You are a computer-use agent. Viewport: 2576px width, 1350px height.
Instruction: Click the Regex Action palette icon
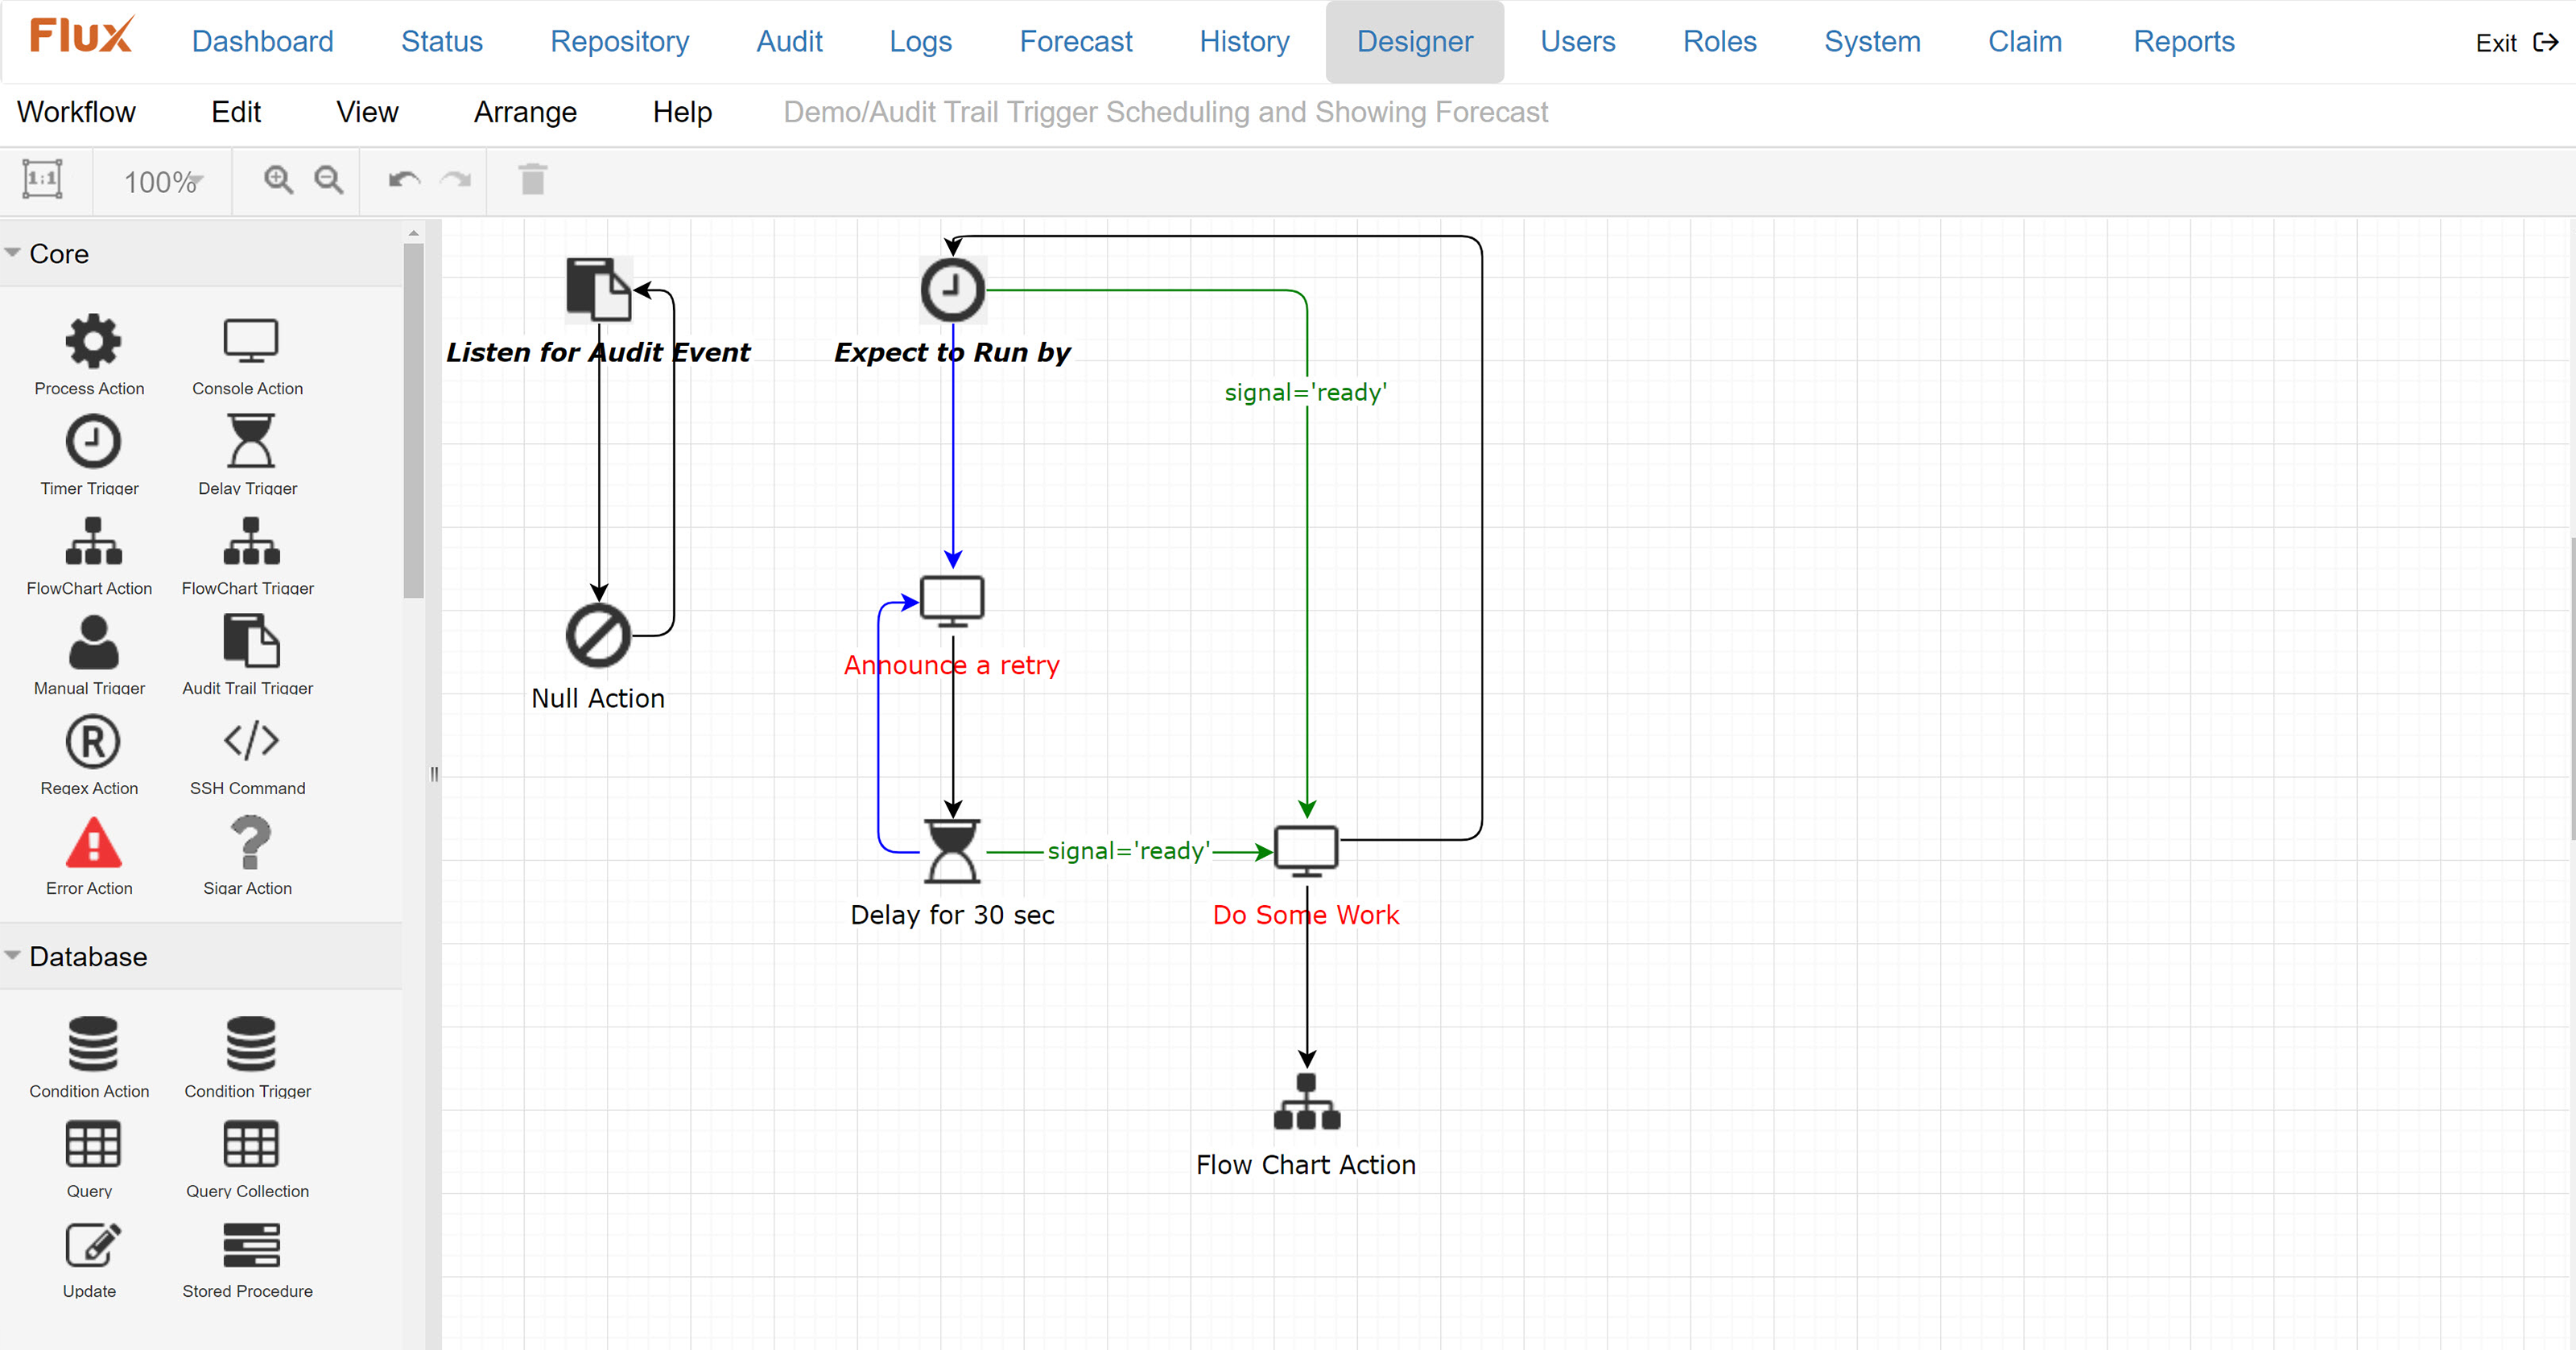tap(93, 742)
